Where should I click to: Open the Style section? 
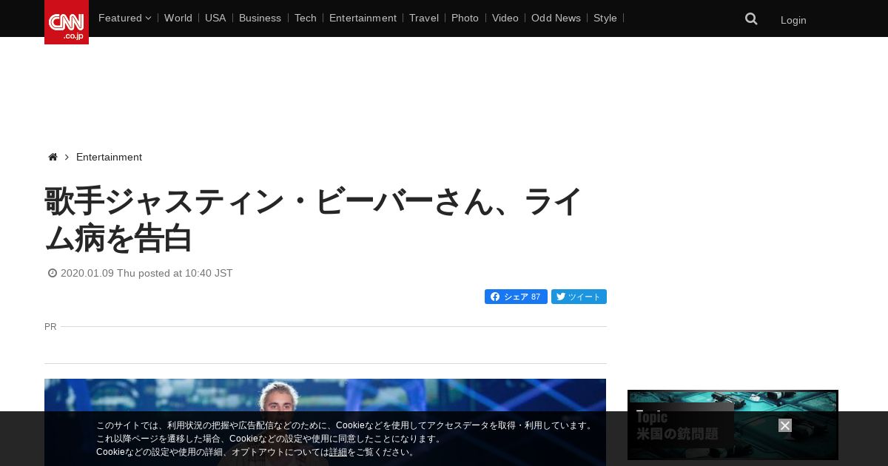click(605, 18)
